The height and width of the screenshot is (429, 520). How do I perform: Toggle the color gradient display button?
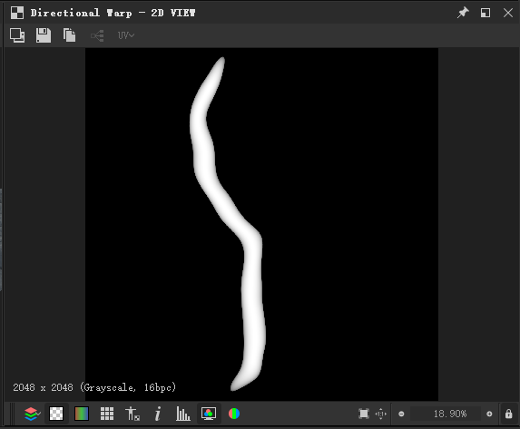coord(82,414)
